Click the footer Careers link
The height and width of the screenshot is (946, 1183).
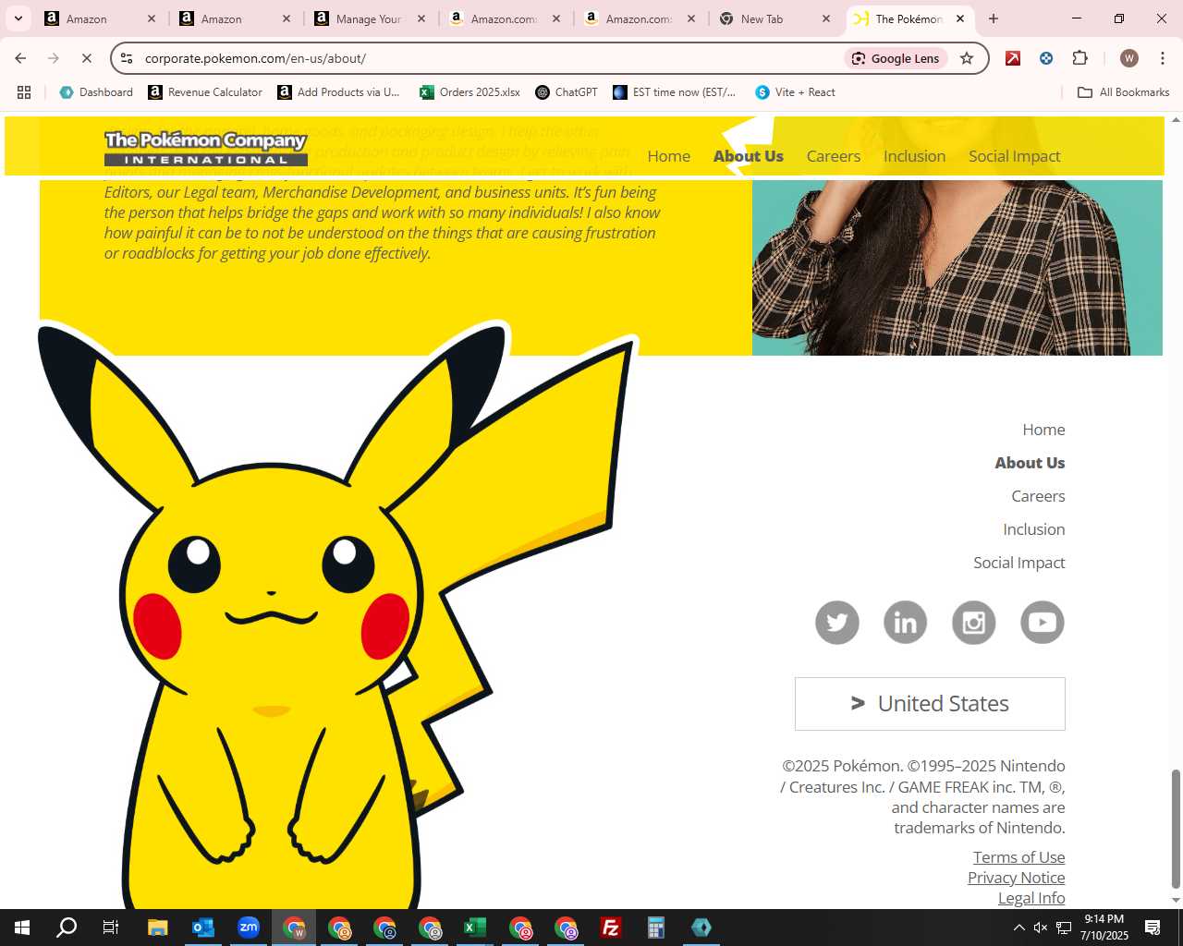(1038, 496)
